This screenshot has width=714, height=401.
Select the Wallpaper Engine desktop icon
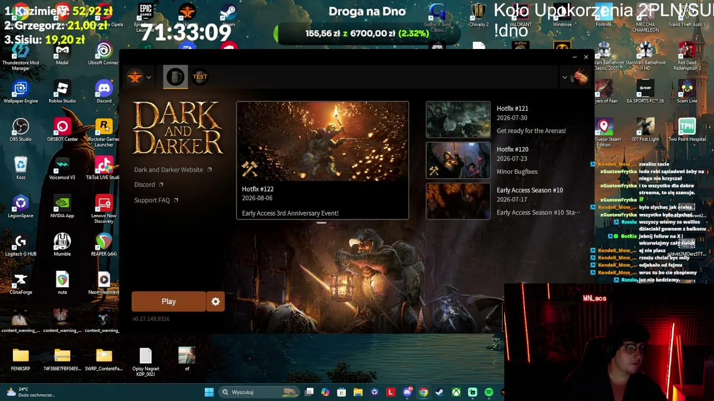pyautogui.click(x=21, y=92)
